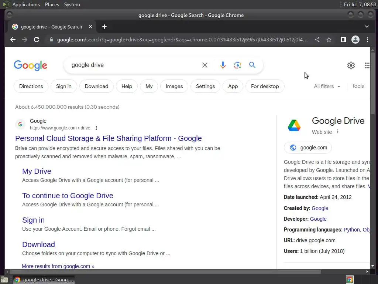Screen dimensions: 378x284
Task: Open the Places menu
Action: pyautogui.click(x=52, y=4)
